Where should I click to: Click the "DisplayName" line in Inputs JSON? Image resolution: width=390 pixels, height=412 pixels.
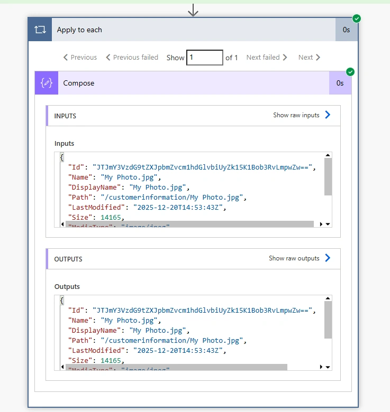[x=129, y=188]
